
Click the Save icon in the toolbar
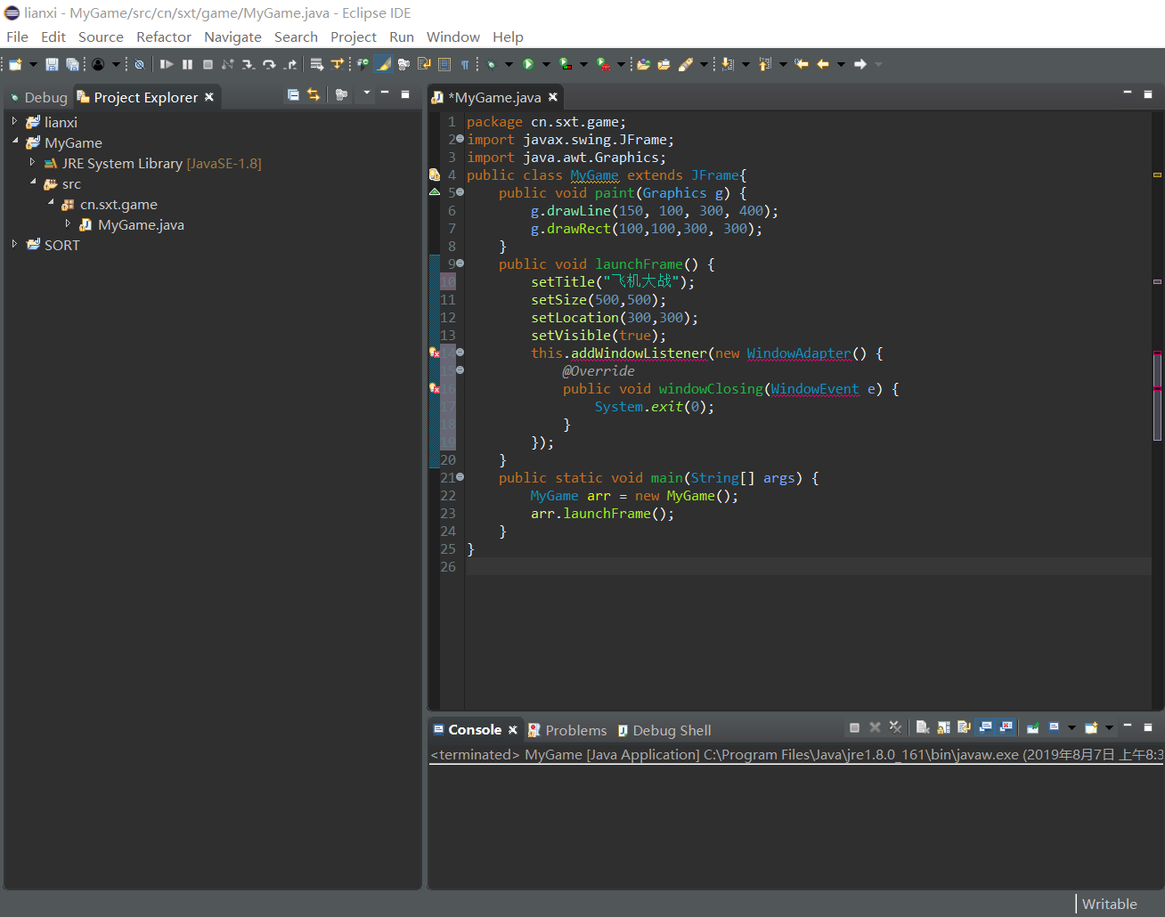52,64
